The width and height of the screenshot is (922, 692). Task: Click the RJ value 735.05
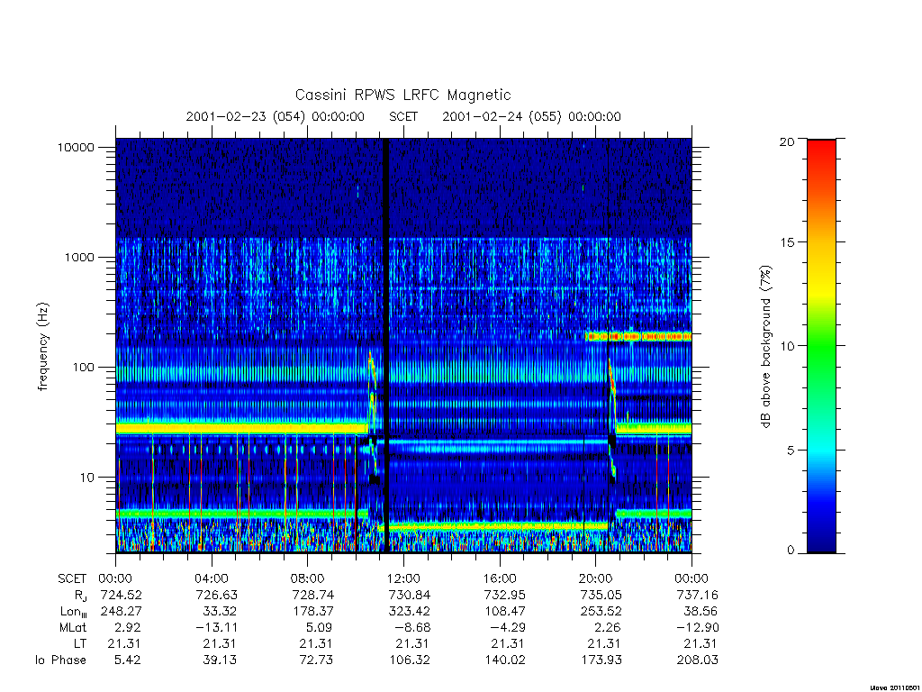point(601,595)
